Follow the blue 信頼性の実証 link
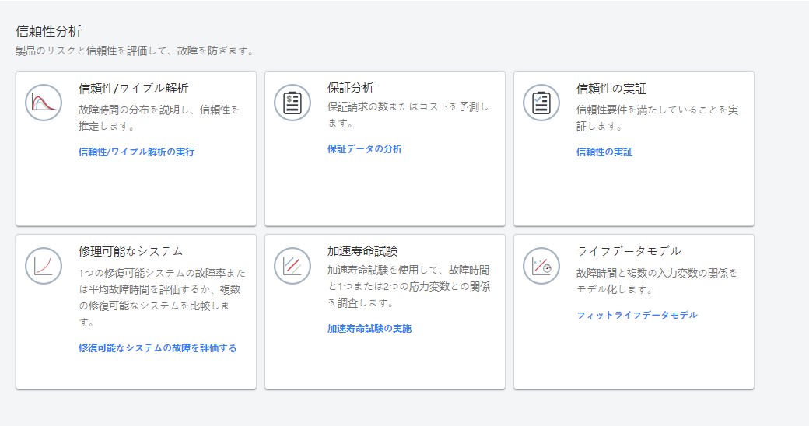 point(604,152)
